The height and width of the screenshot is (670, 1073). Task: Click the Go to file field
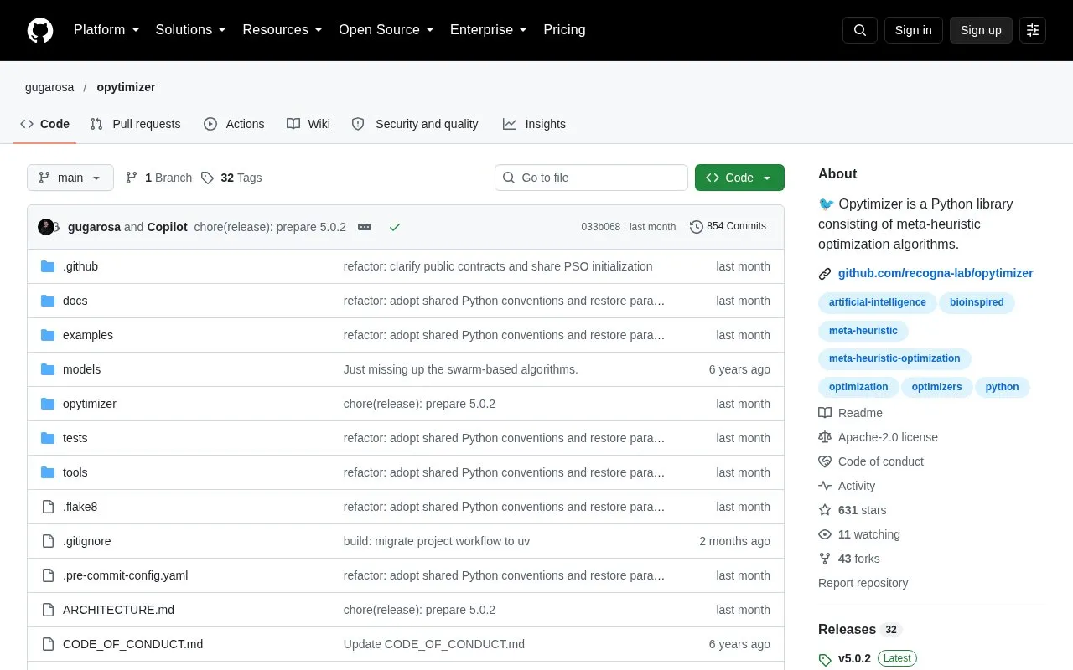tap(591, 178)
